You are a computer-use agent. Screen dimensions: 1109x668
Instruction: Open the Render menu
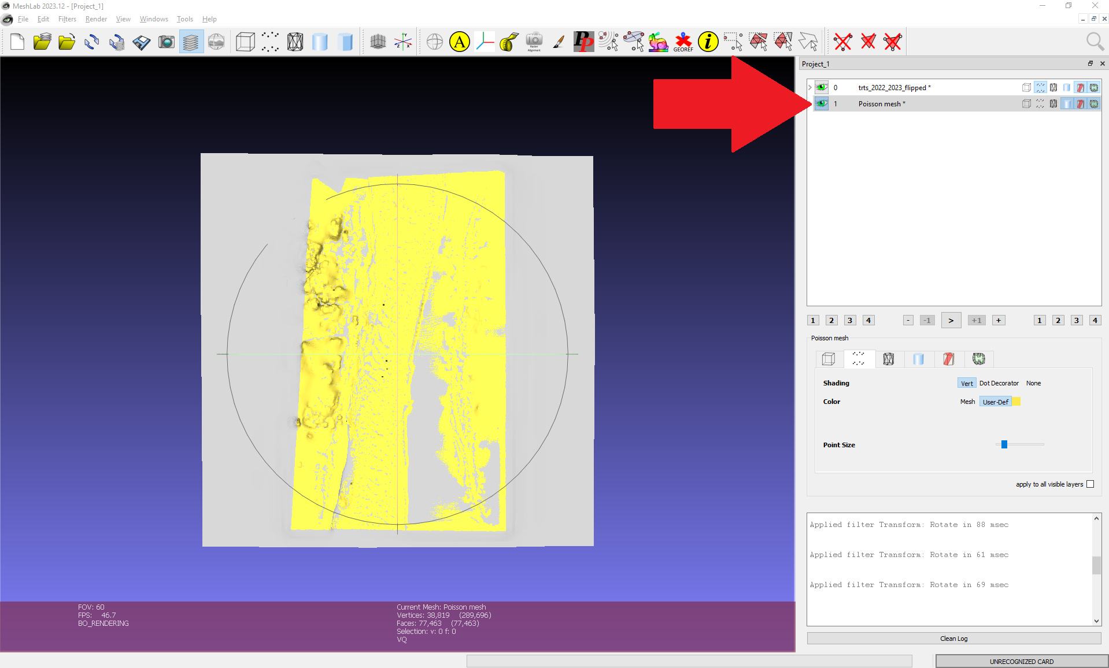96,19
